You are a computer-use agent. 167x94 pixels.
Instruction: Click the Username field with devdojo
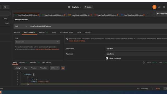136,49
